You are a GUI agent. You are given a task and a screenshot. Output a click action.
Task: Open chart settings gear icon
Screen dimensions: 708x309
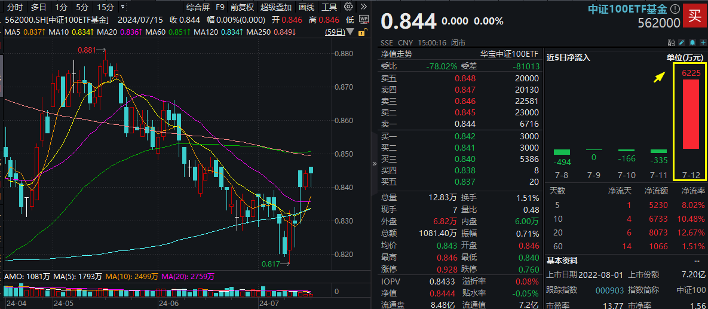pyautogui.click(x=348, y=7)
